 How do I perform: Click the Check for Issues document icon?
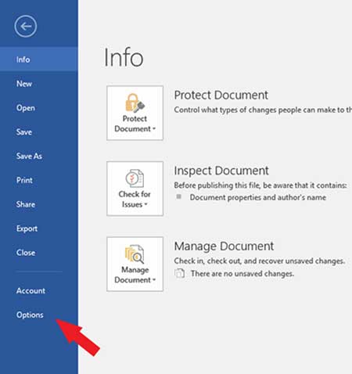click(135, 178)
